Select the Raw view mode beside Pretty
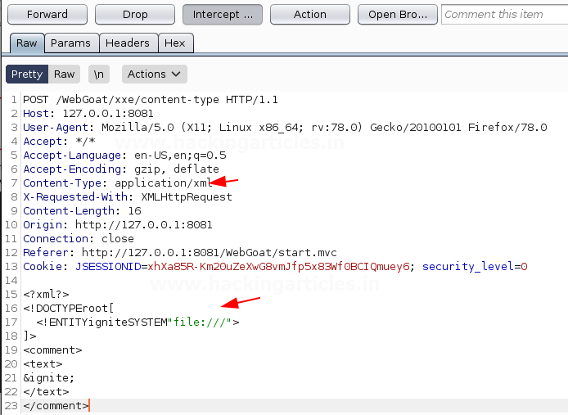 65,74
